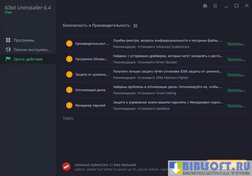Image resolution: width=252 pixels, height=176 pixels.
Task: Click the warning icon for Оптимизация диска row
Action: coord(69,90)
